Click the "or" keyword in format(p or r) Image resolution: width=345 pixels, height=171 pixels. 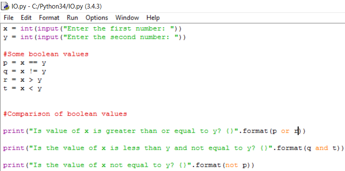[x=285, y=131]
